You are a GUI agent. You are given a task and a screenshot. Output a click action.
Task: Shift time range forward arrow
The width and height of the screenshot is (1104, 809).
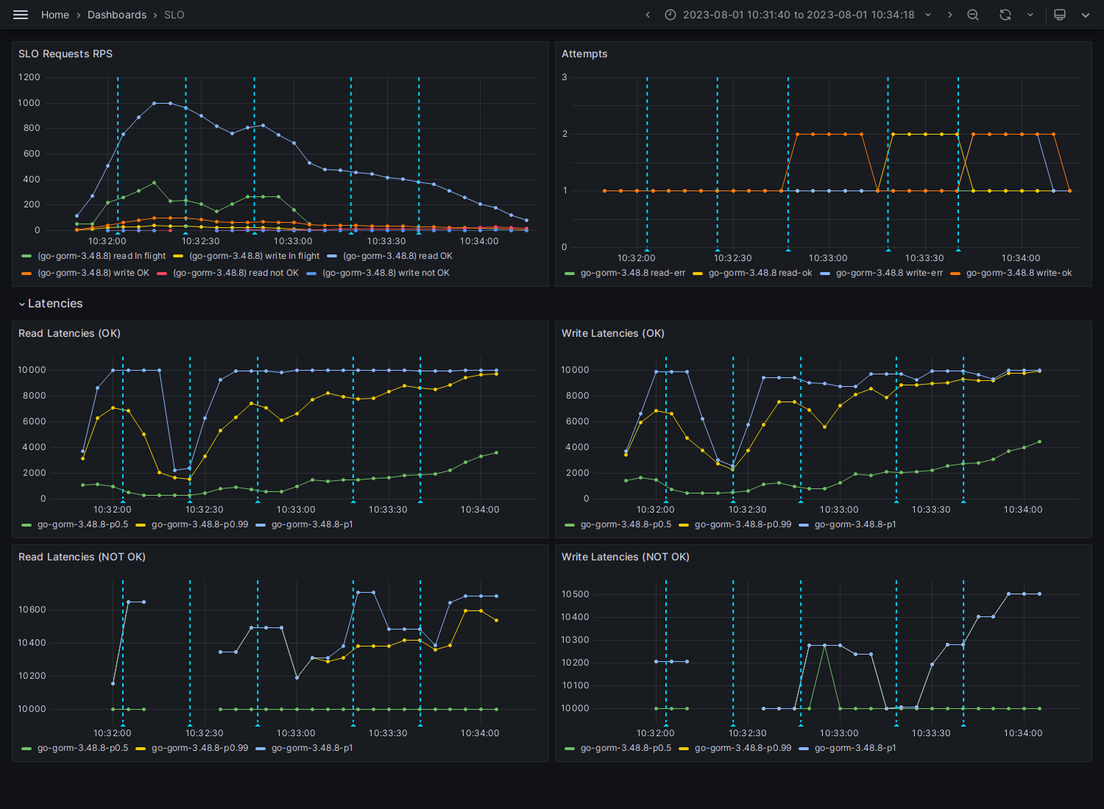949,15
